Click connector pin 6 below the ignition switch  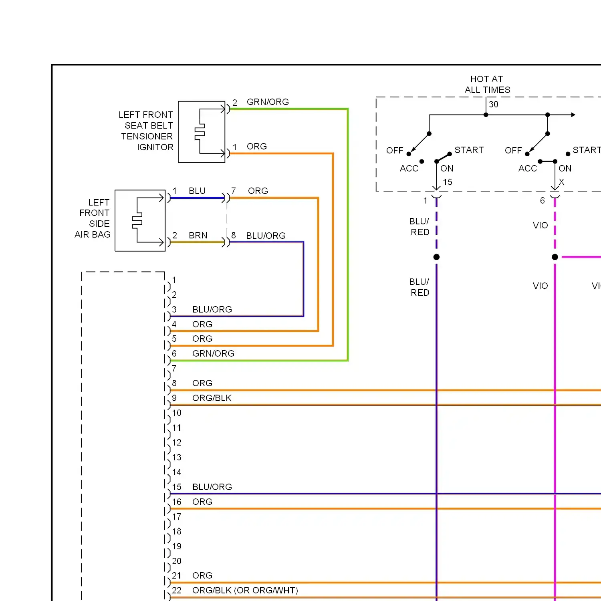543,201
